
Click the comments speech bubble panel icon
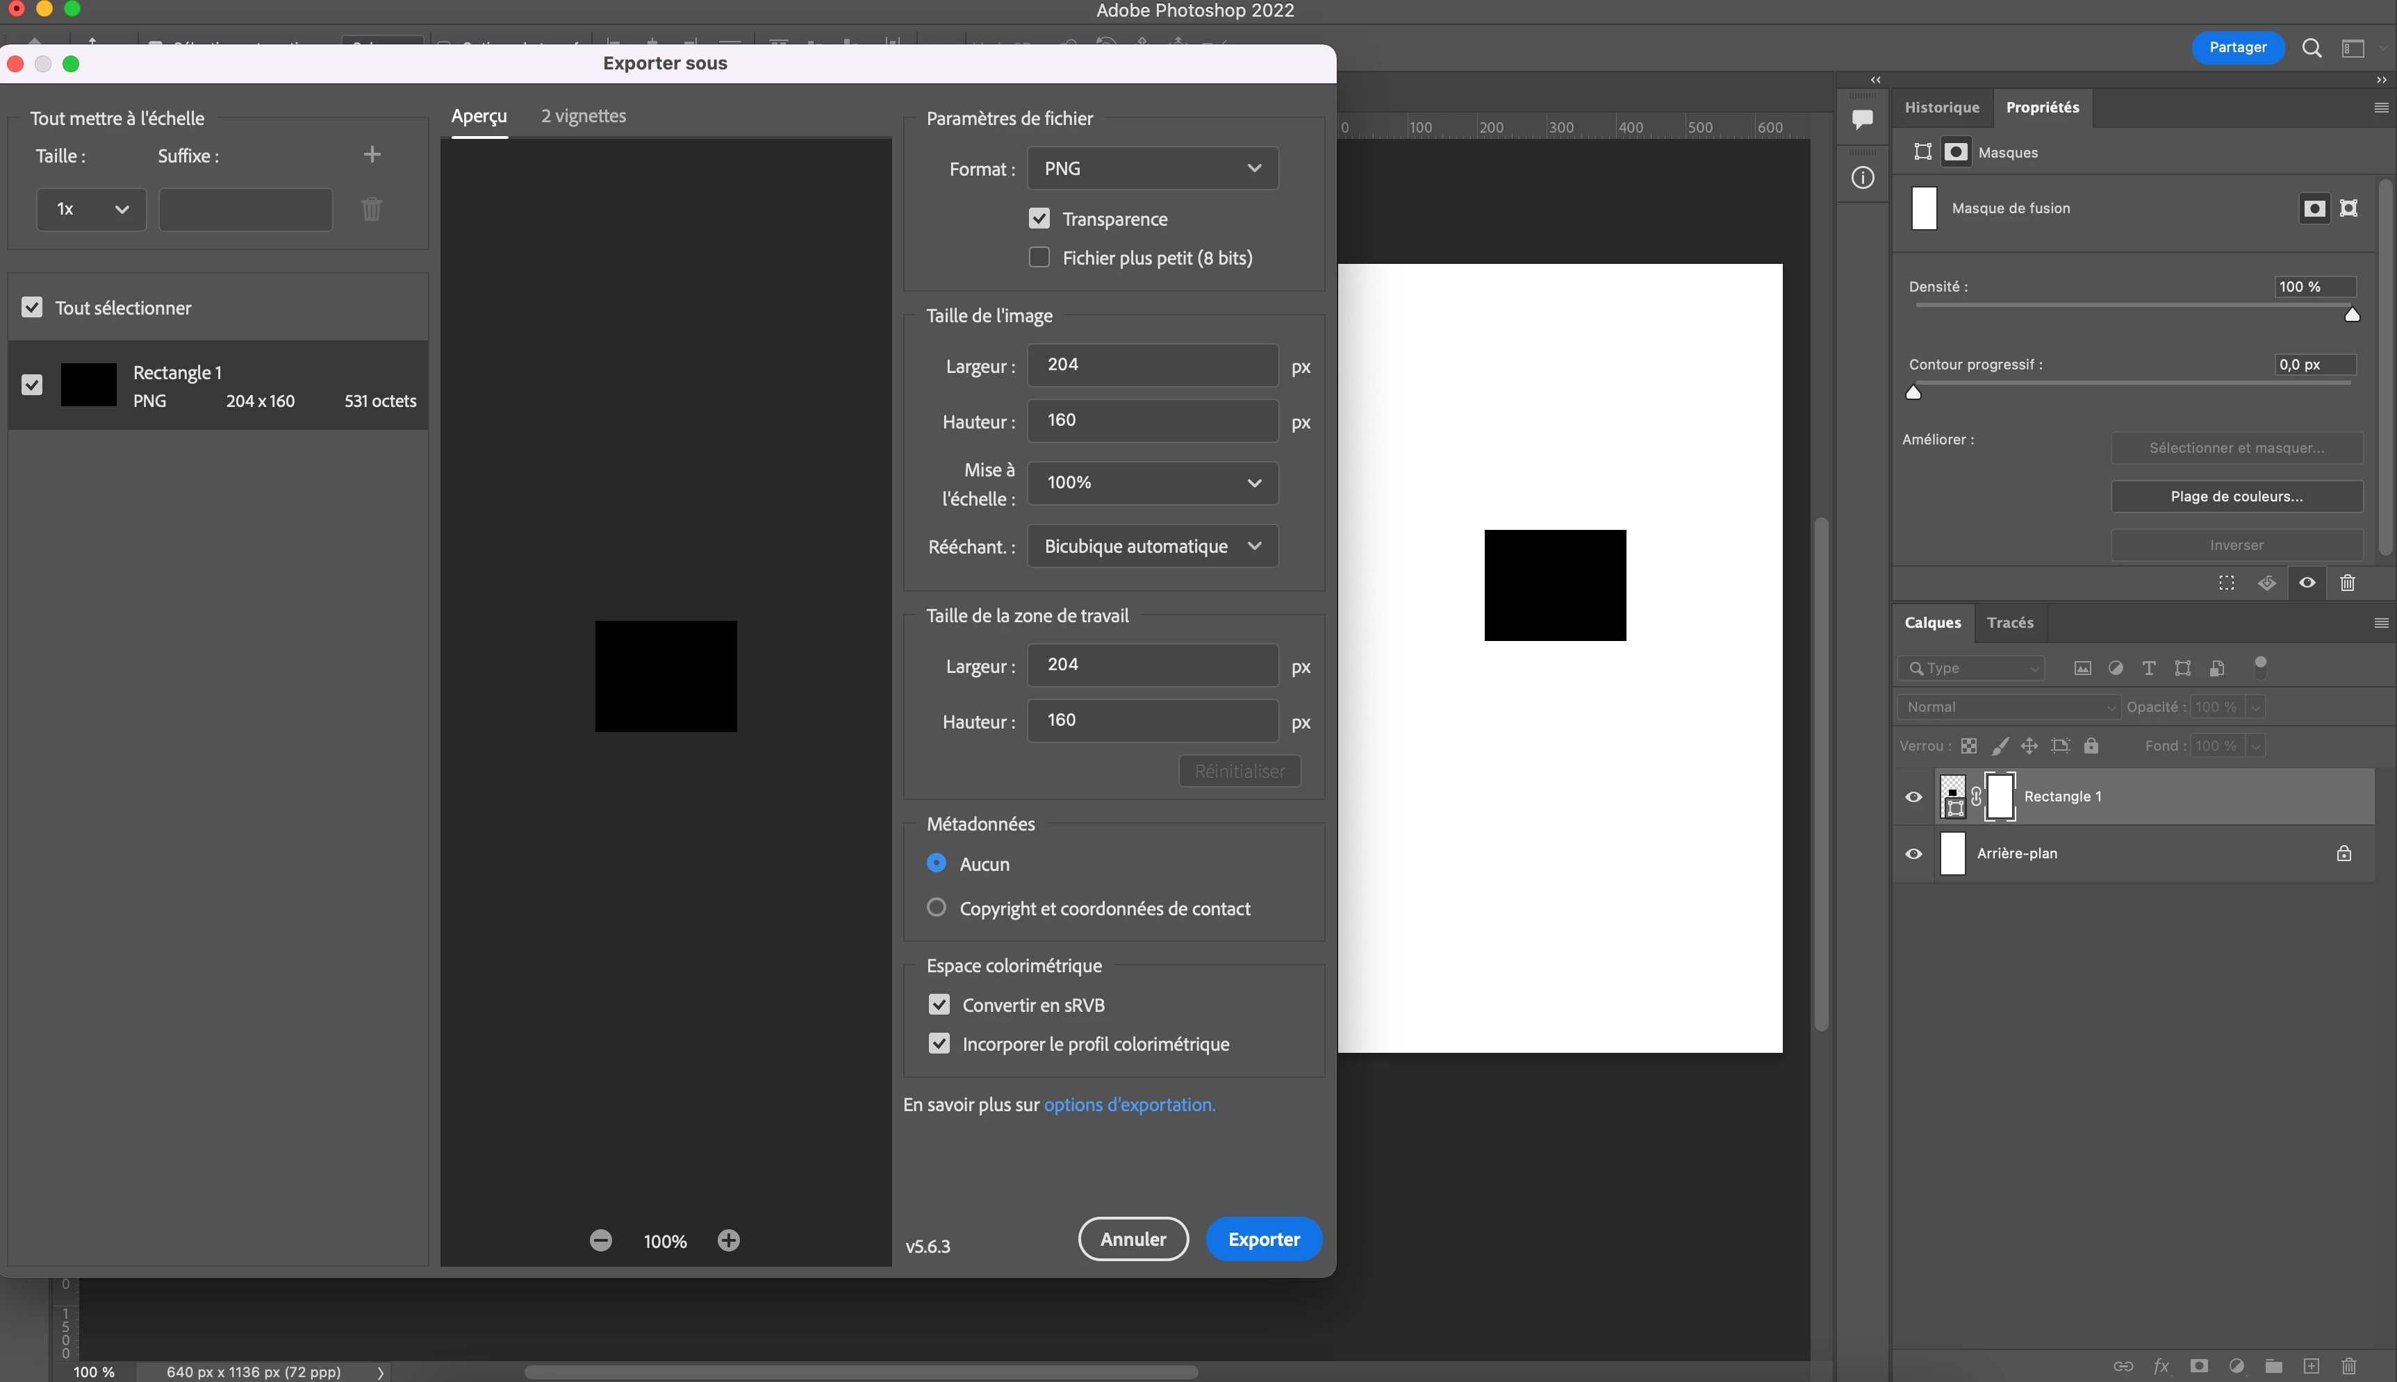tap(1863, 119)
